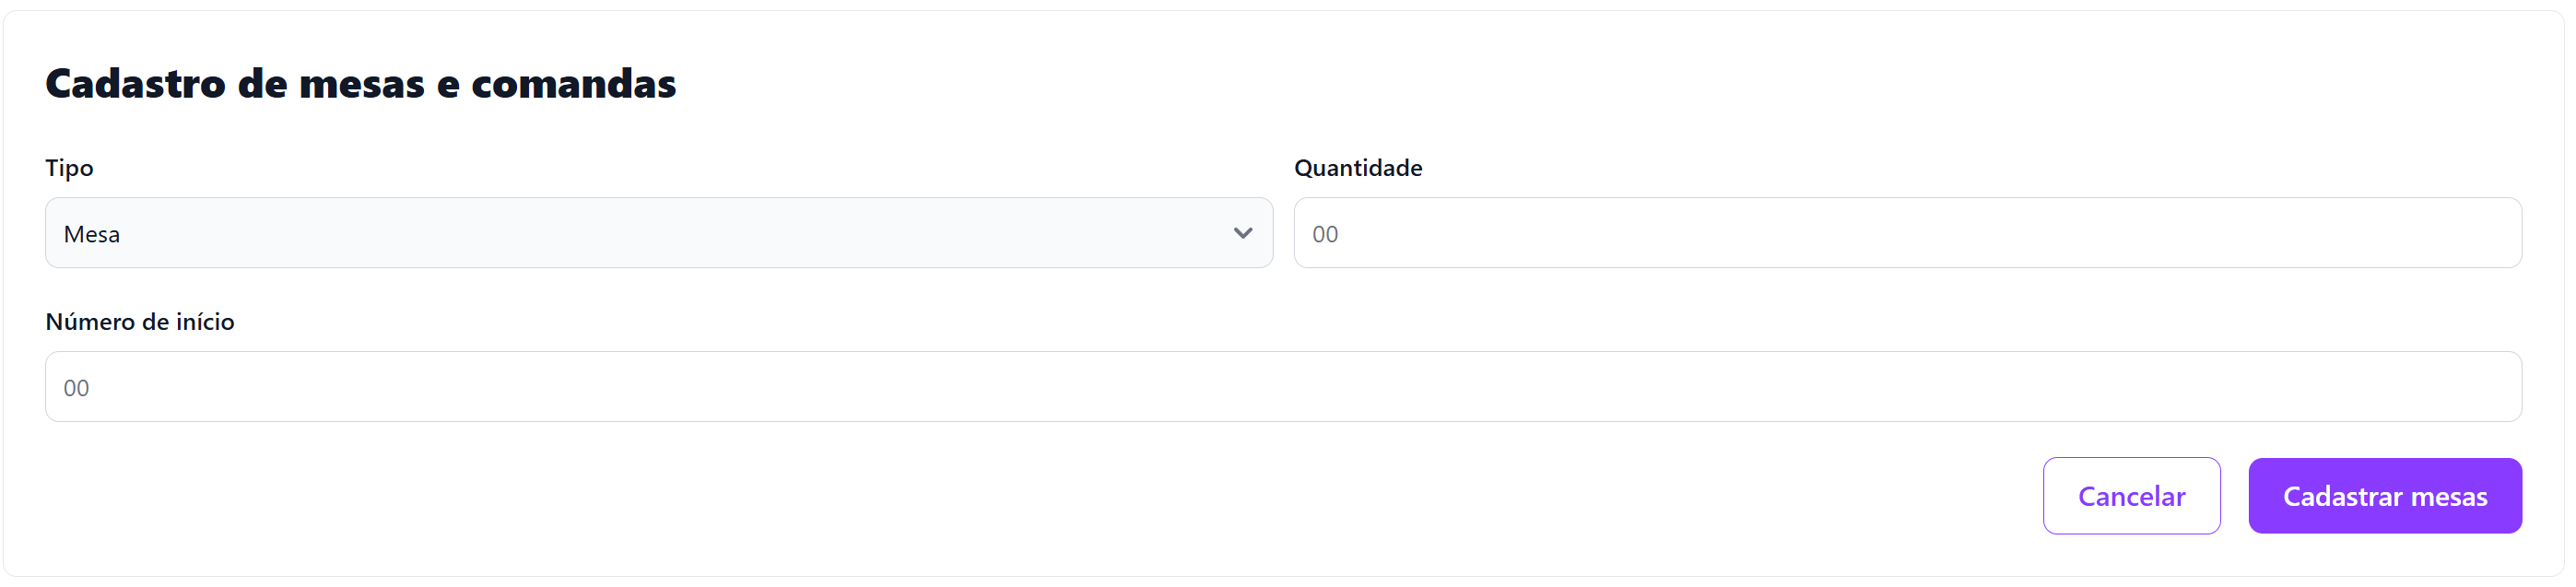The width and height of the screenshot is (2576, 587).
Task: Click the chevron arrow in Tipo dropdown
Action: [x=1242, y=233]
